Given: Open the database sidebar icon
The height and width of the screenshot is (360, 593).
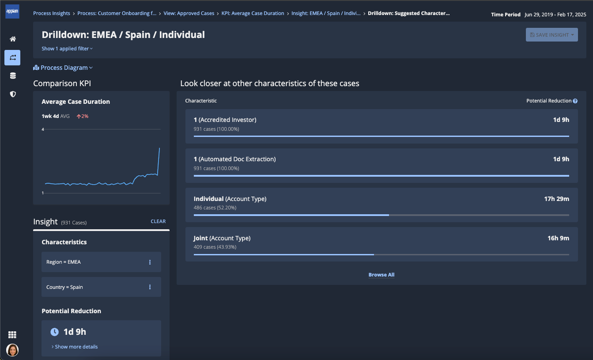Looking at the screenshot, I should [x=13, y=76].
